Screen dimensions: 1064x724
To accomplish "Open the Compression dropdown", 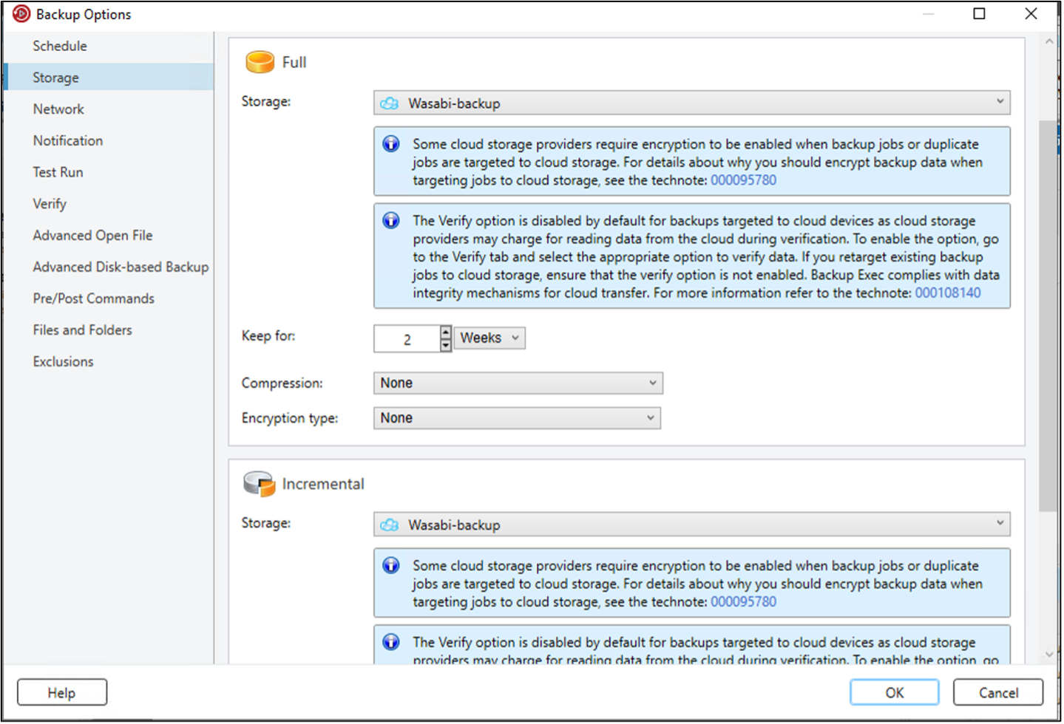I will point(518,383).
